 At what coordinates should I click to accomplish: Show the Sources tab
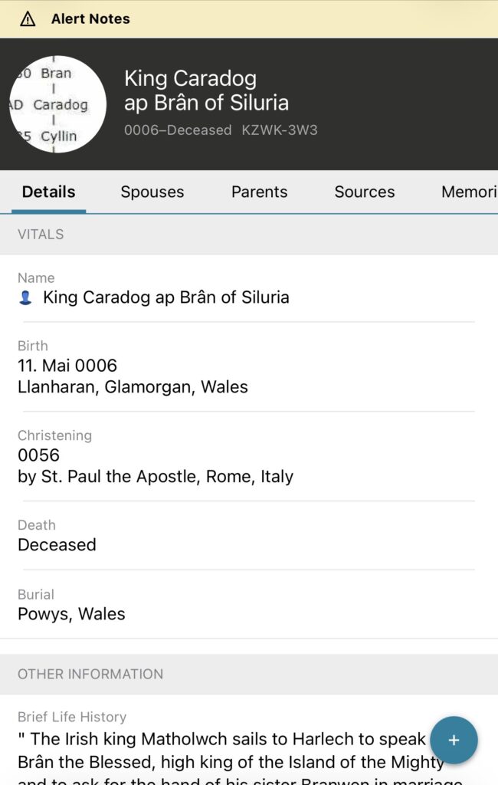pyautogui.click(x=364, y=192)
